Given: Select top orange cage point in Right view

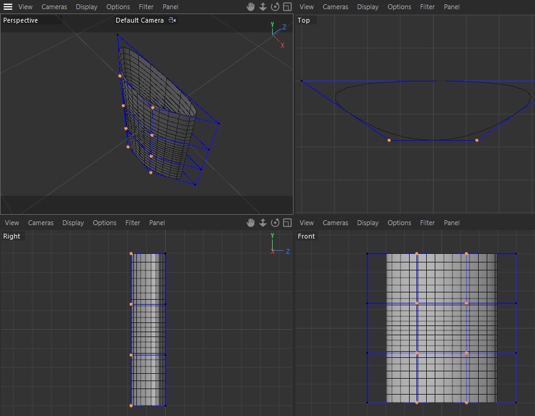Looking at the screenshot, I should [131, 253].
